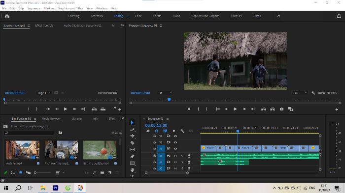Expand overflow workspaces chevron

tap(278, 16)
